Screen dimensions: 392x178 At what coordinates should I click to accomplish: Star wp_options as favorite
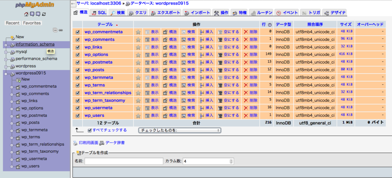[x=138, y=55]
